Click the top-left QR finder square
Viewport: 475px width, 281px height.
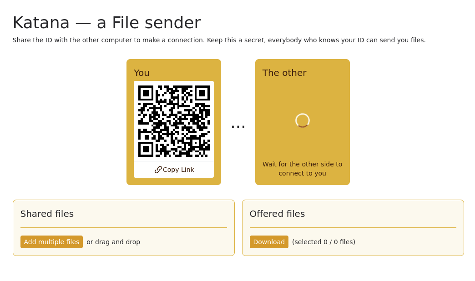click(x=146, y=93)
